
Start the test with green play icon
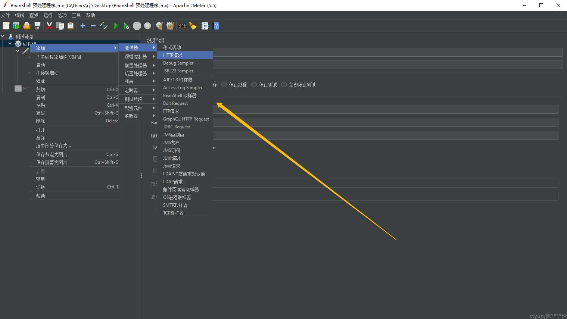click(x=116, y=26)
